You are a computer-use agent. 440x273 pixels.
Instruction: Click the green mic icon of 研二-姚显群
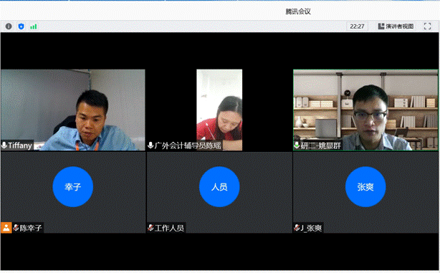tap(297, 145)
